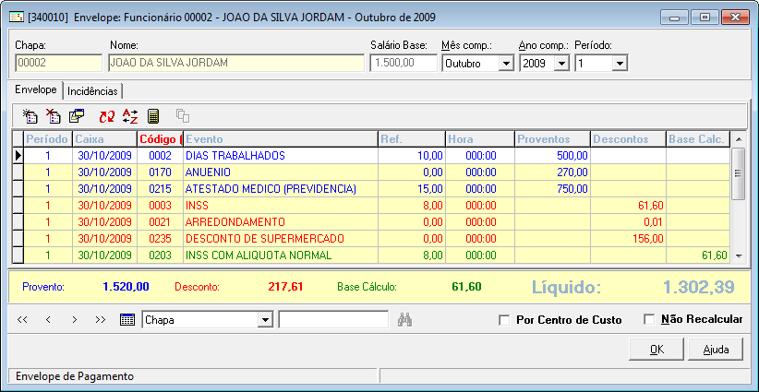The height and width of the screenshot is (392, 759).
Task: Click the scroll down arrow of the grid
Action: pyautogui.click(x=738, y=255)
